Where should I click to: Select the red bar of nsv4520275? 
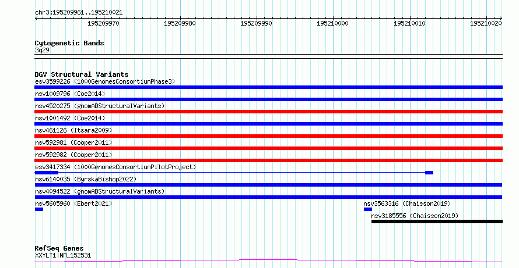click(x=268, y=112)
